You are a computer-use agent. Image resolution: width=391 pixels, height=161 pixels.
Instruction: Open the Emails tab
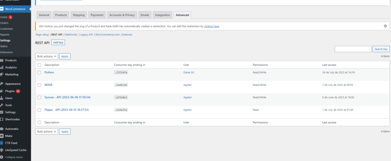145,15
